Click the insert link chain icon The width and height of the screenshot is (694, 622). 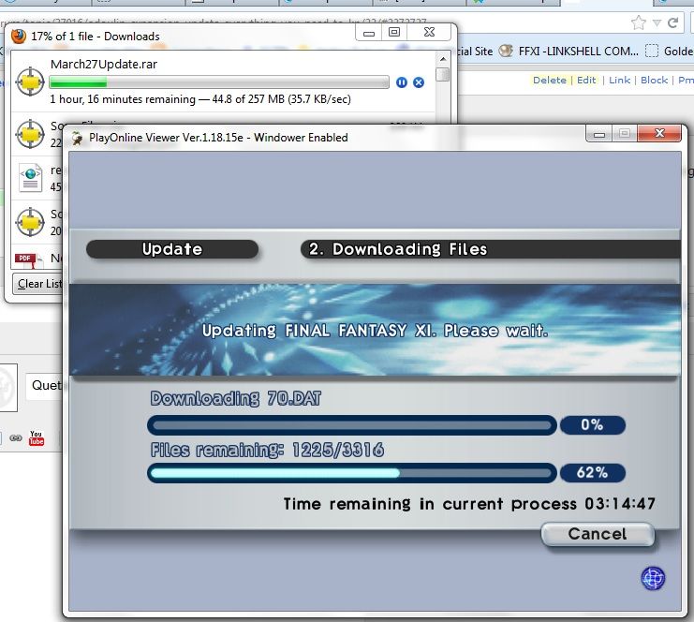[15, 437]
